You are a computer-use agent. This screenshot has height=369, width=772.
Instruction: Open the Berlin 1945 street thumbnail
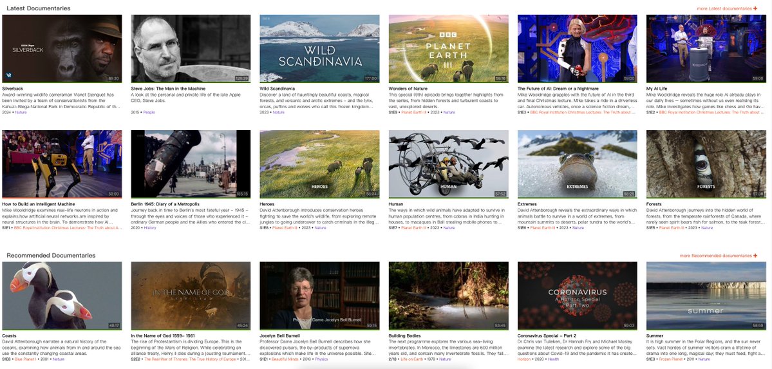(191, 164)
